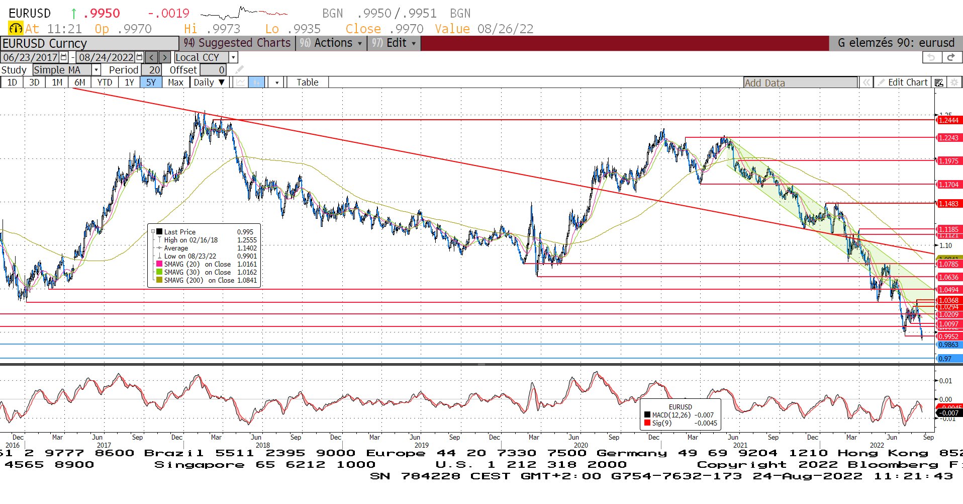Shift the date range forward with right arrow
Image resolution: width=963 pixels, height=504 pixels.
pos(165,57)
